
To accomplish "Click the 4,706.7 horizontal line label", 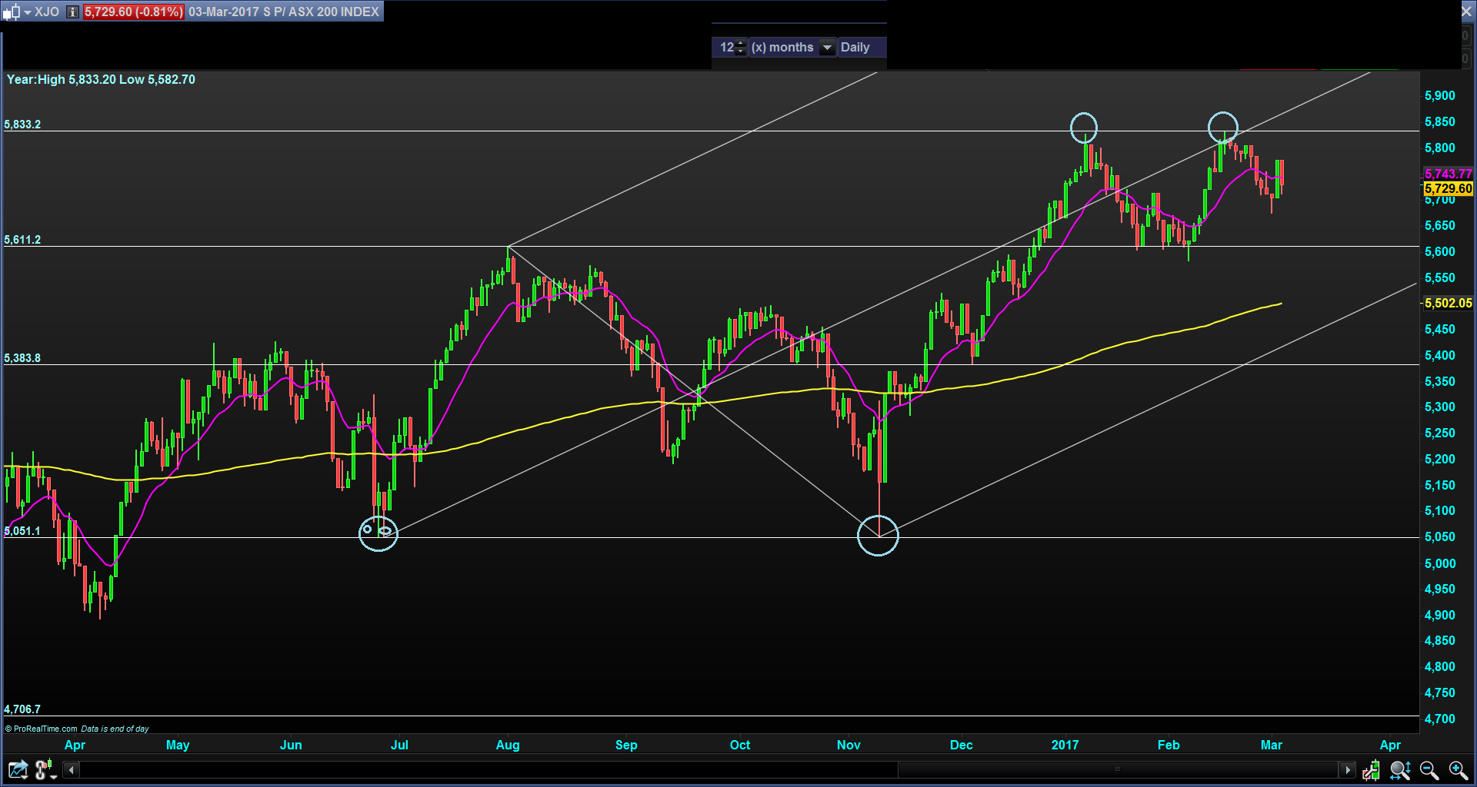I will [22, 709].
